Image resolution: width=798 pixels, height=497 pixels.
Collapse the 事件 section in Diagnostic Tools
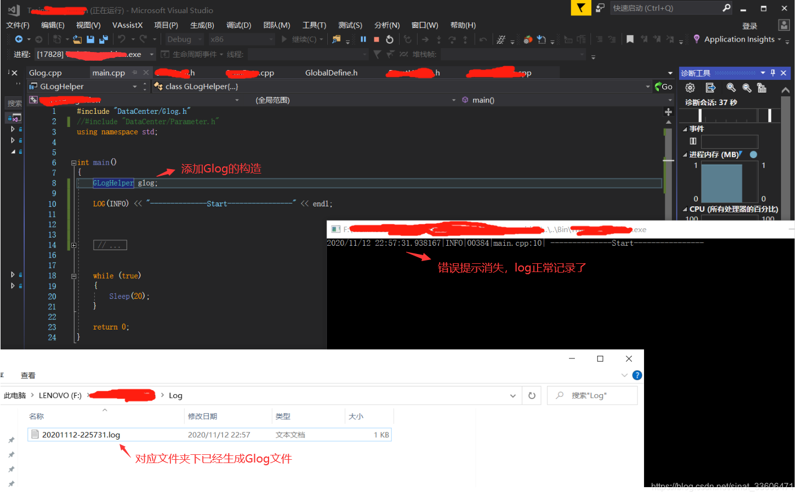(x=685, y=128)
